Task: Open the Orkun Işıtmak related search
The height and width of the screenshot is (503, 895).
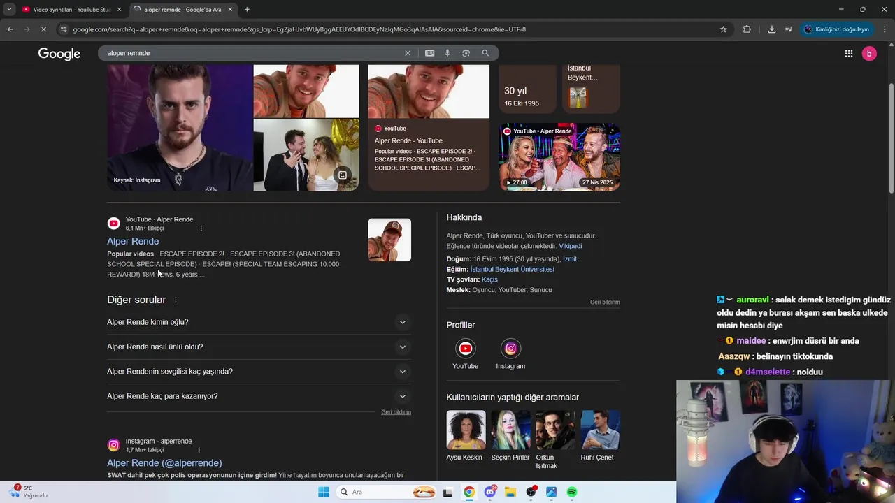Action: pos(555,439)
